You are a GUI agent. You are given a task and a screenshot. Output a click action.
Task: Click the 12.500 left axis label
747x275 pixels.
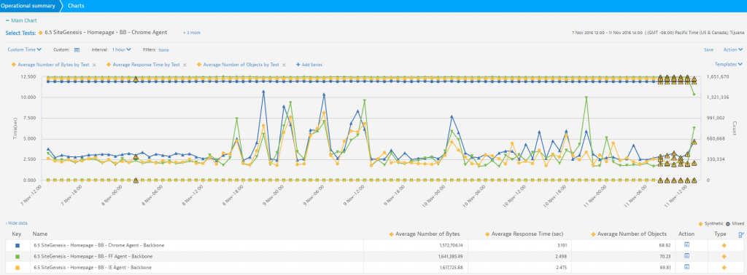click(x=29, y=76)
